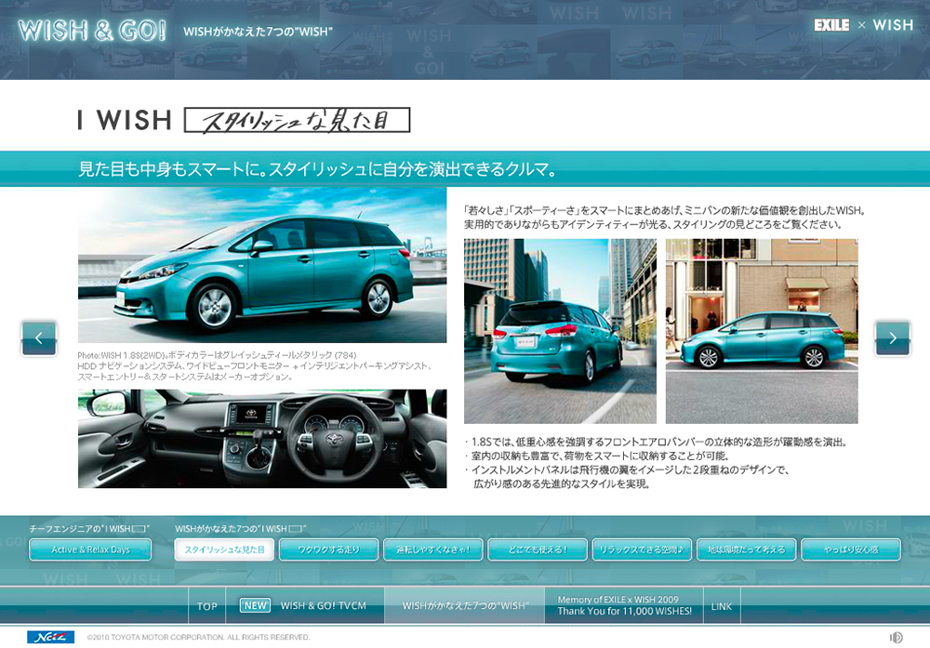
Task: View the large side-front WISH car photo
Action: point(262,265)
